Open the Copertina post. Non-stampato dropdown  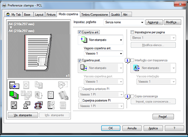coord(100,68)
